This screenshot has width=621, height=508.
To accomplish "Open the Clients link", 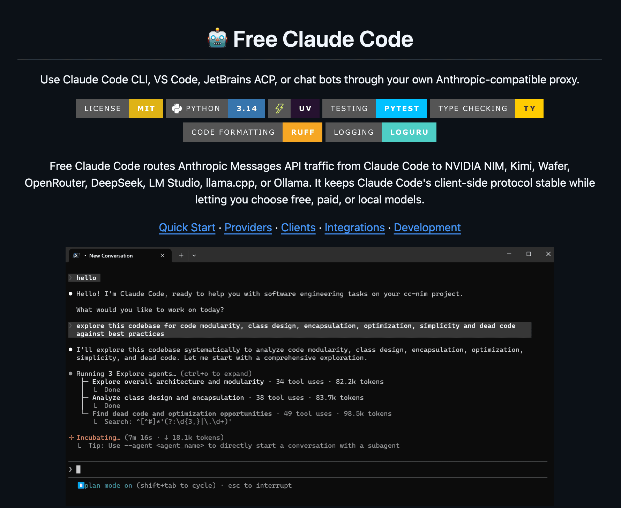I will [x=298, y=227].
